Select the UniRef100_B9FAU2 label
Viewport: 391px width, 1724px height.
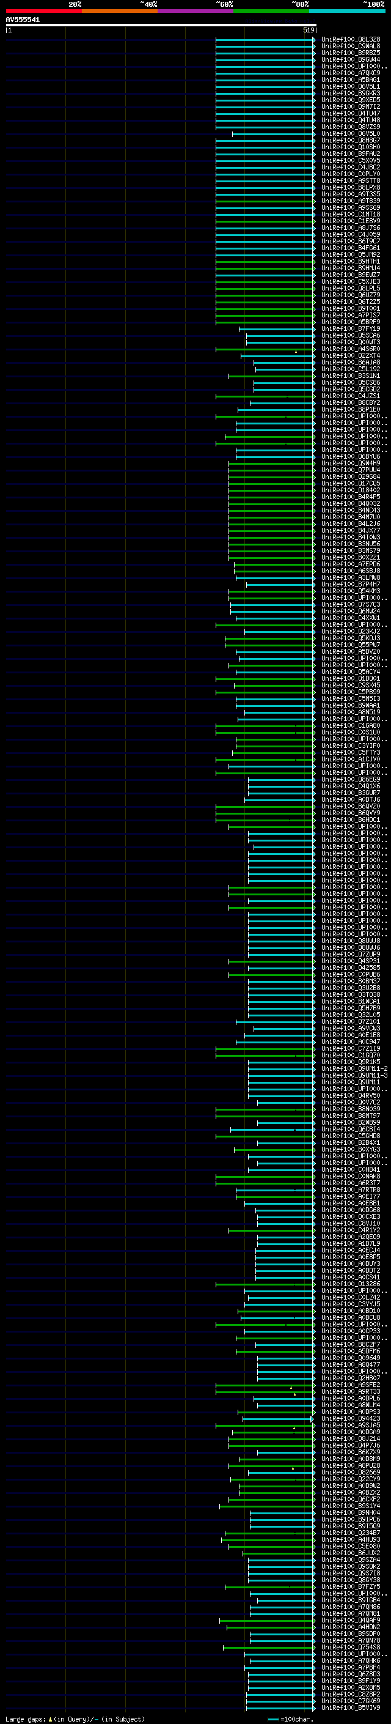351,154
